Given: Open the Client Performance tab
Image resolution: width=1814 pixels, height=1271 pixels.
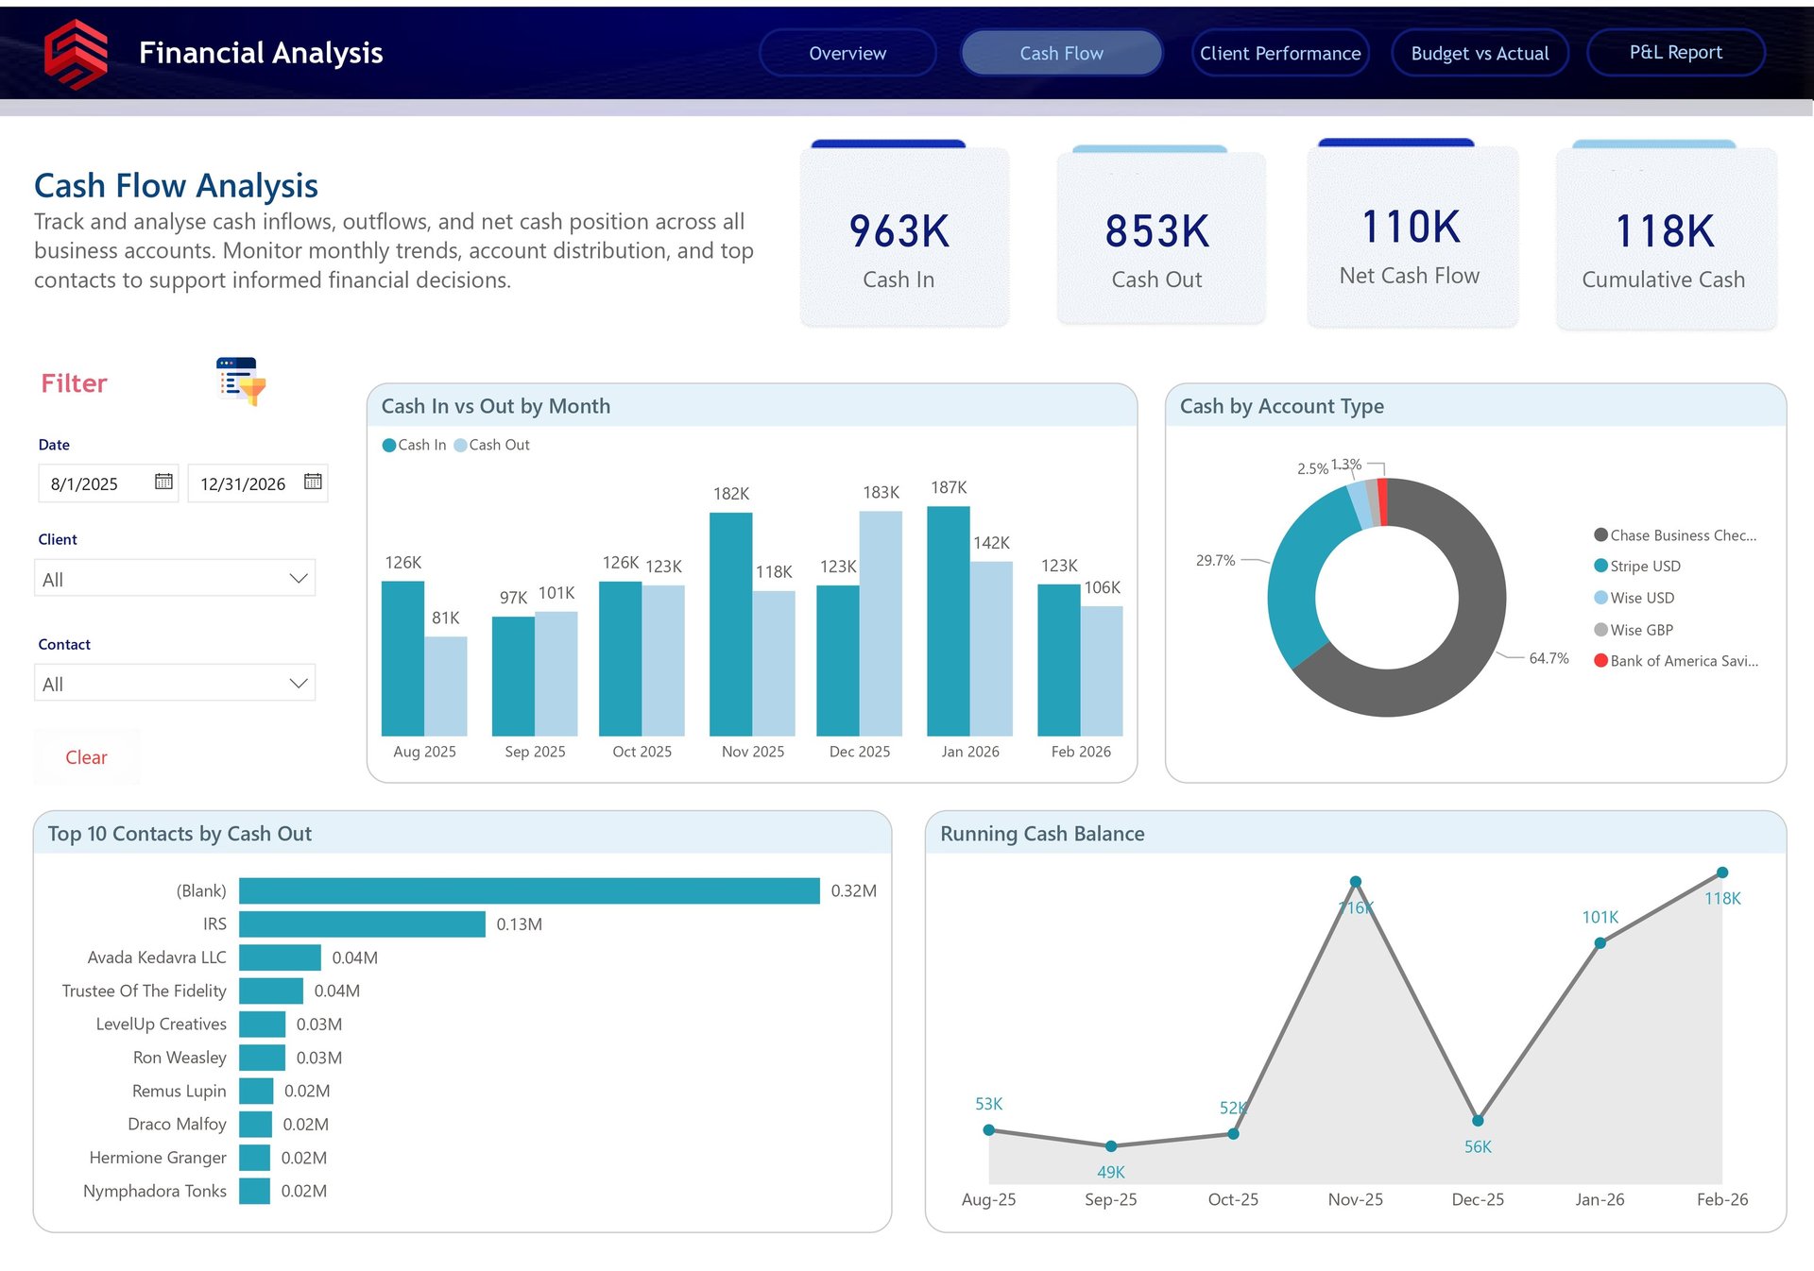Looking at the screenshot, I should point(1279,53).
